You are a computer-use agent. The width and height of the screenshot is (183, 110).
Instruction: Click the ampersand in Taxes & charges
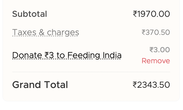pos(42,32)
